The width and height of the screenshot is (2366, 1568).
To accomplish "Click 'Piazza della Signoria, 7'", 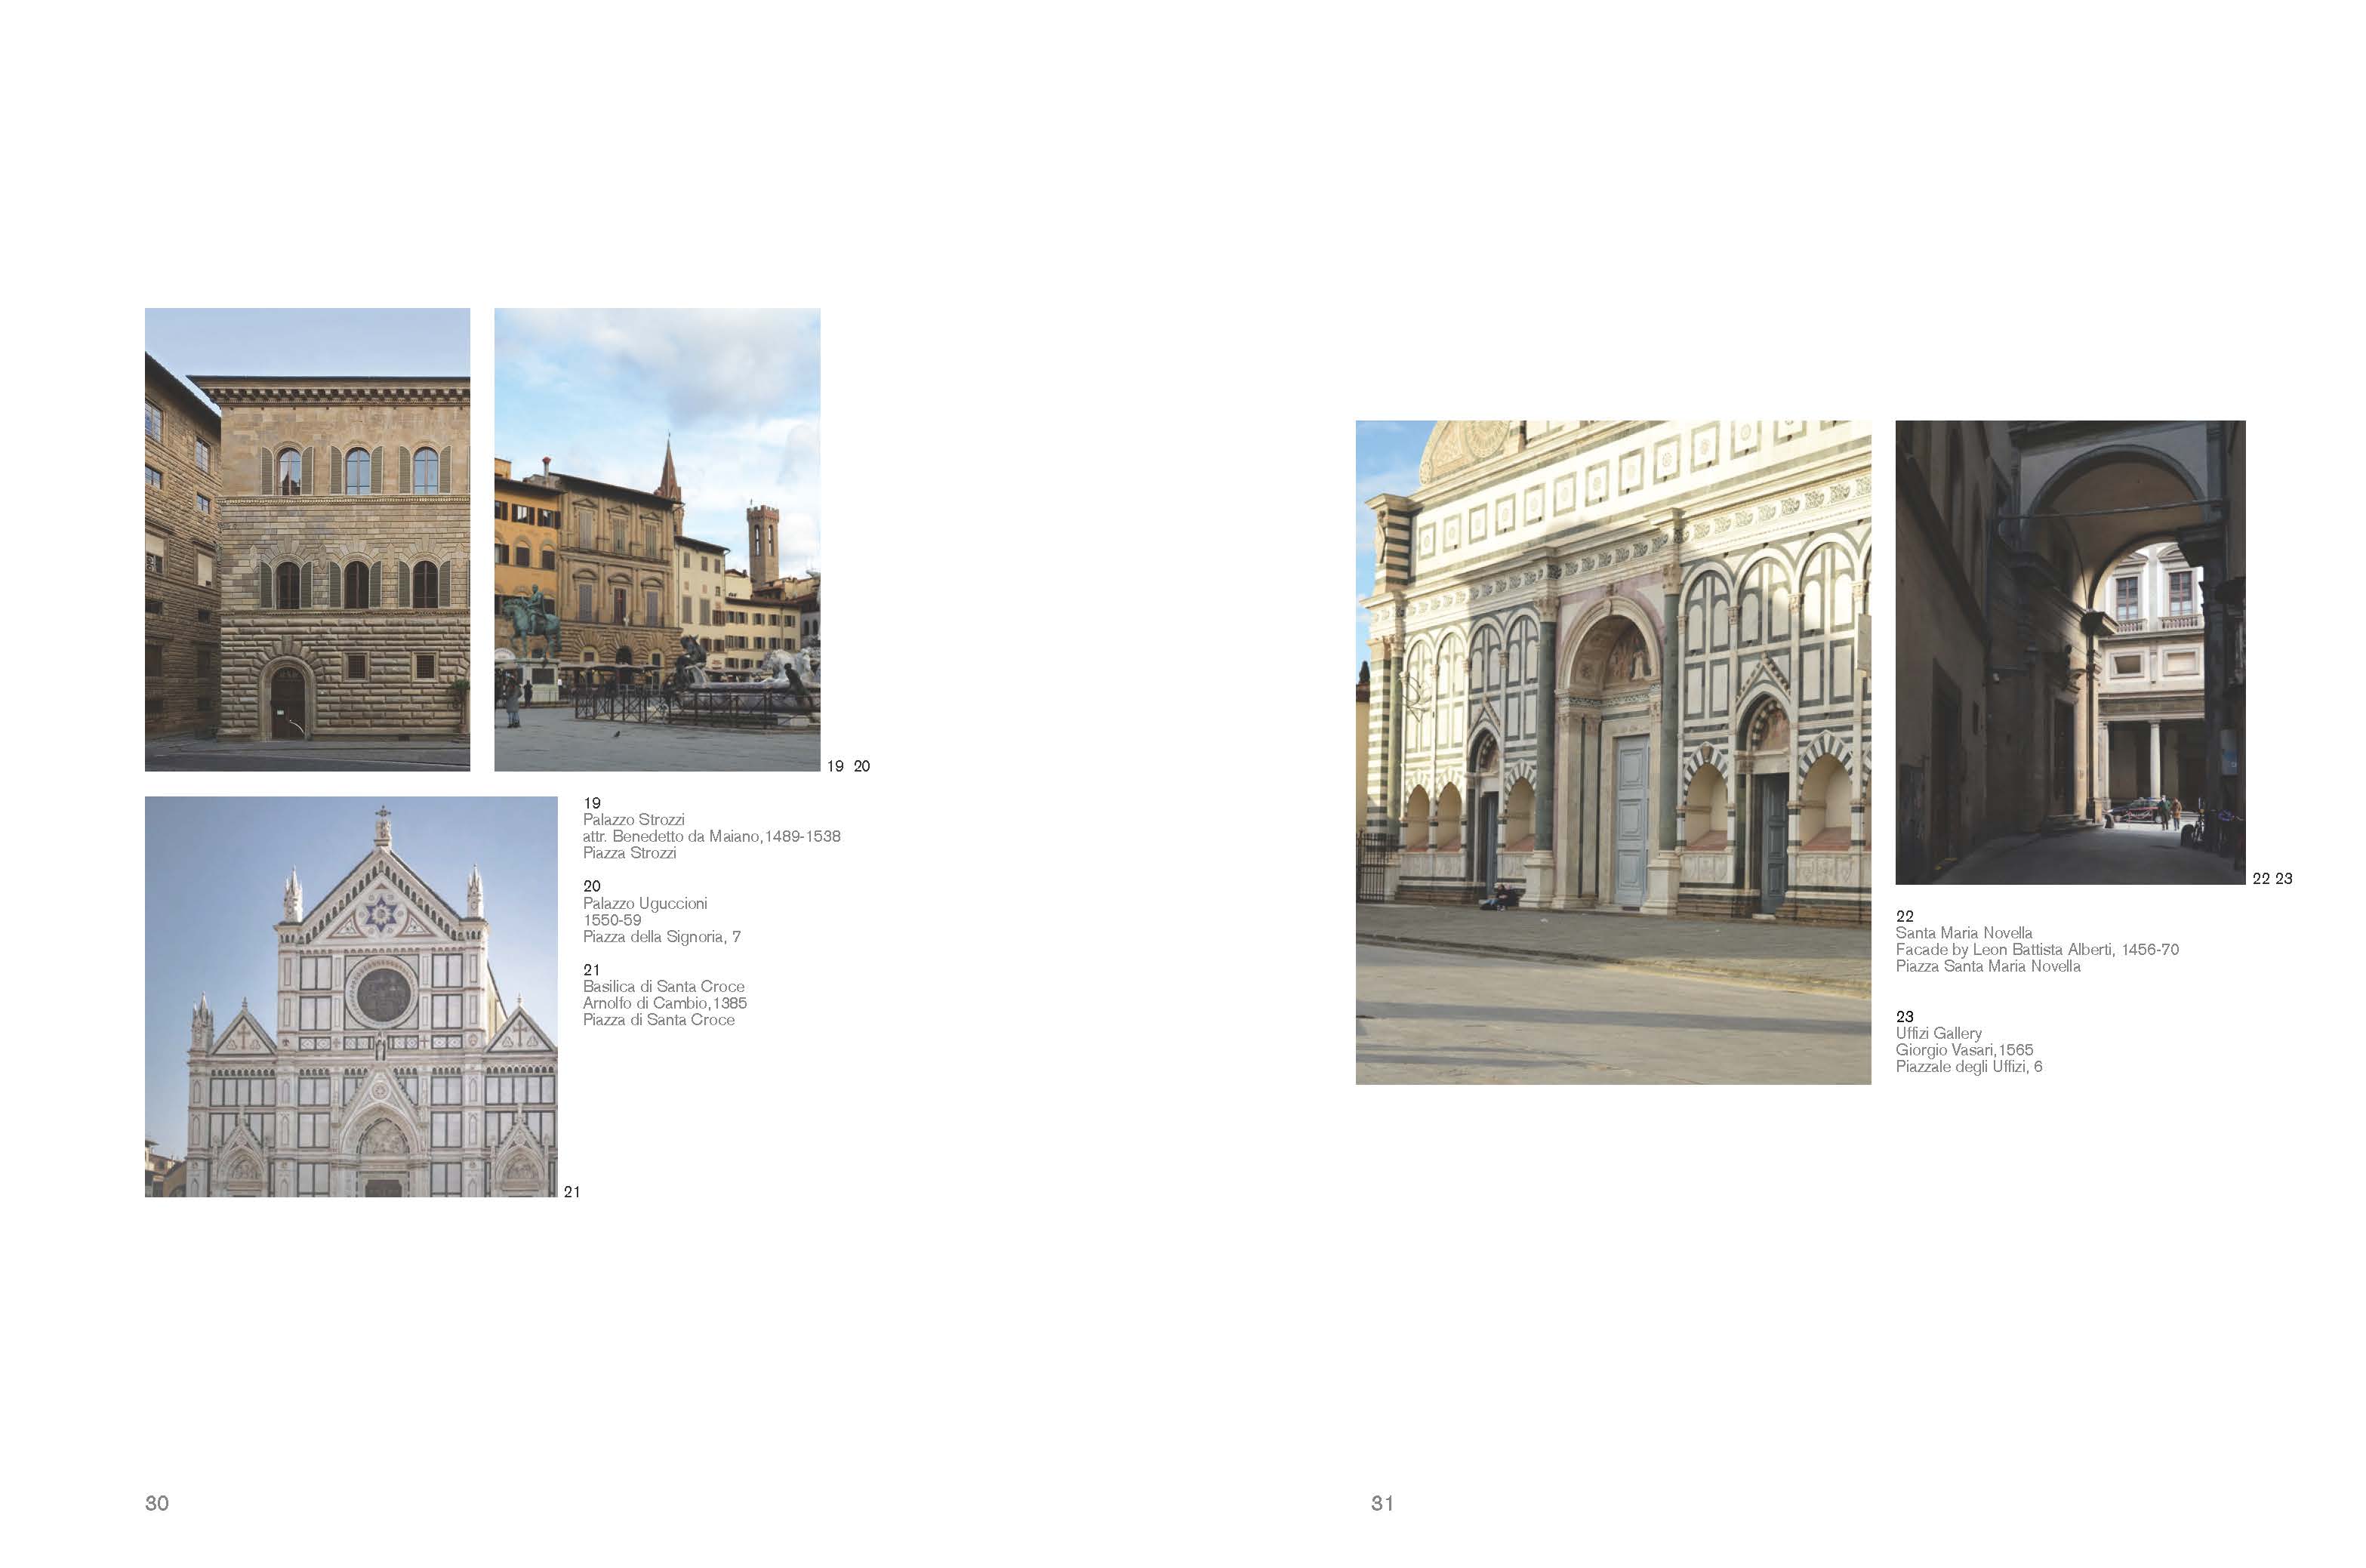I will pos(662,937).
